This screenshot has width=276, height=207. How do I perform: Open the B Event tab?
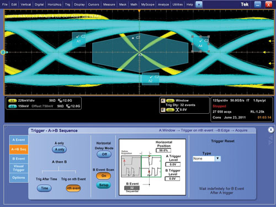pyautogui.click(x=19, y=159)
